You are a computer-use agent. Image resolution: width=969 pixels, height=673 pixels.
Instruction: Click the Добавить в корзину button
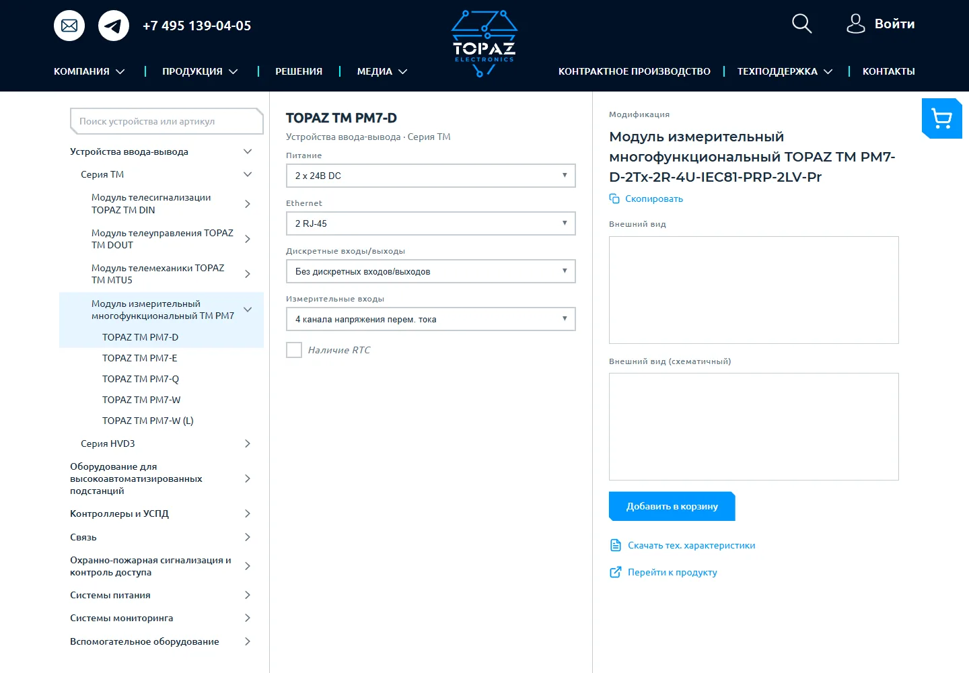[x=672, y=506]
